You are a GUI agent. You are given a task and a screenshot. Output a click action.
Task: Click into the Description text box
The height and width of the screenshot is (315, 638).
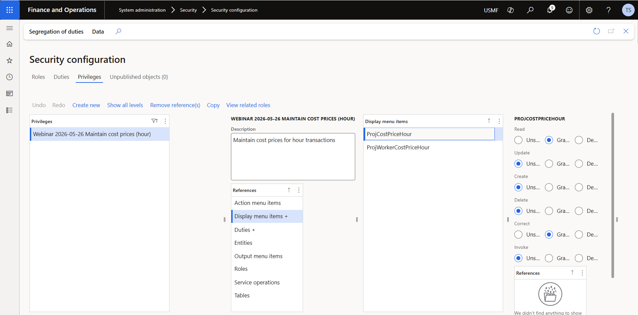(x=293, y=157)
